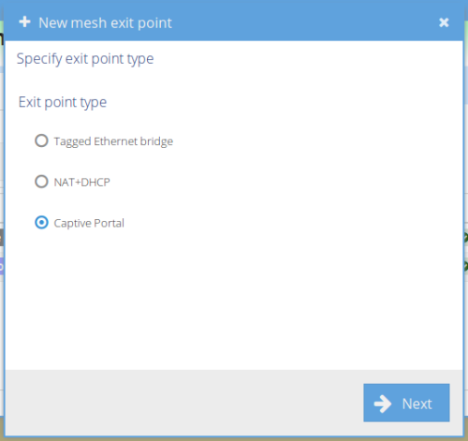The height and width of the screenshot is (441, 468).
Task: Click the NAT+DHCP label text
Action: click(x=82, y=182)
